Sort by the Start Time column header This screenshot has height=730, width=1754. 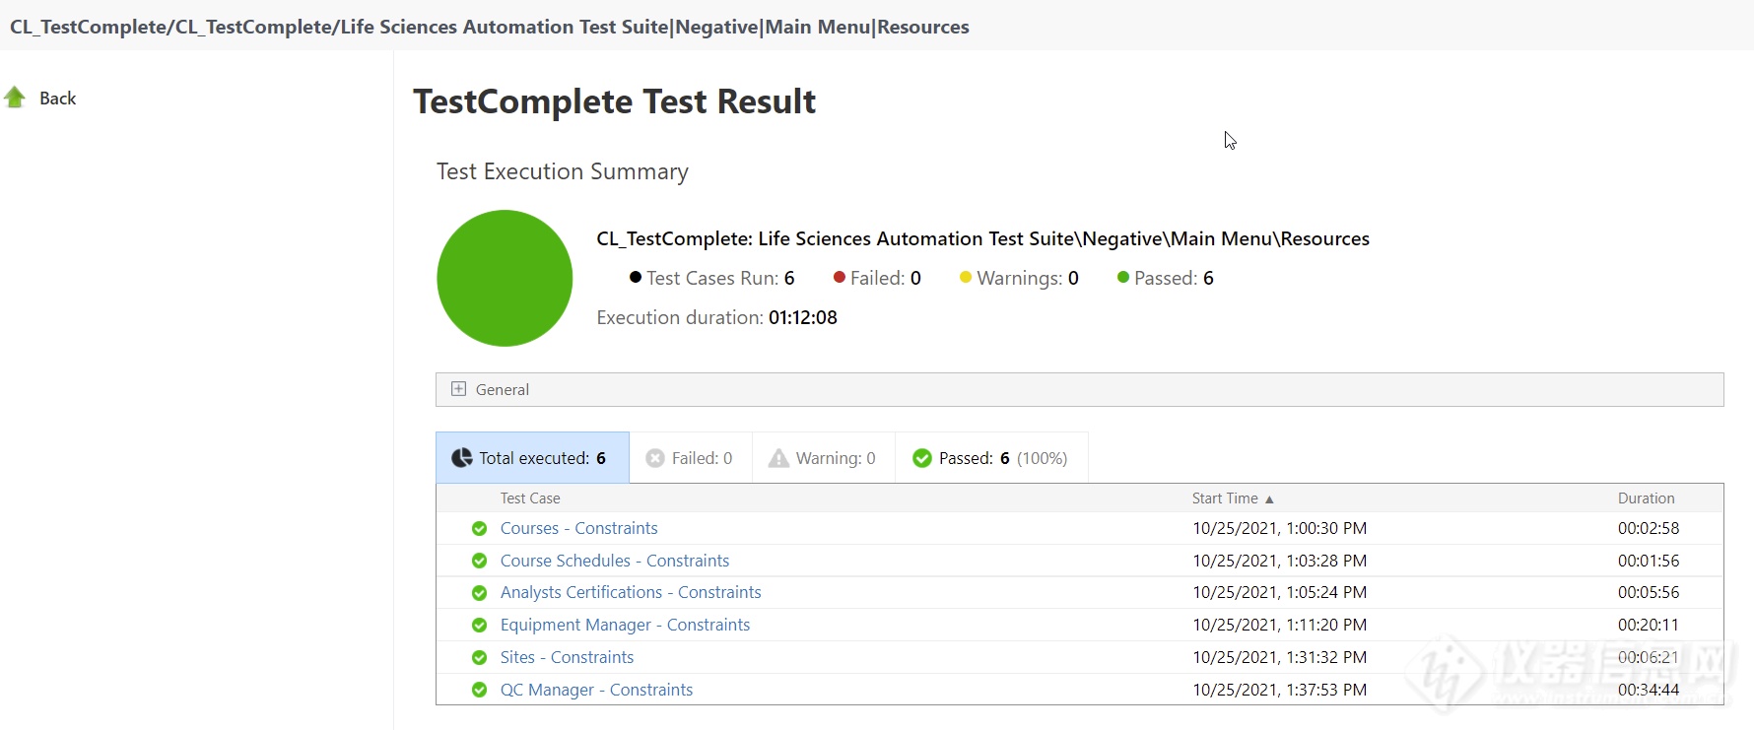[x=1225, y=498]
